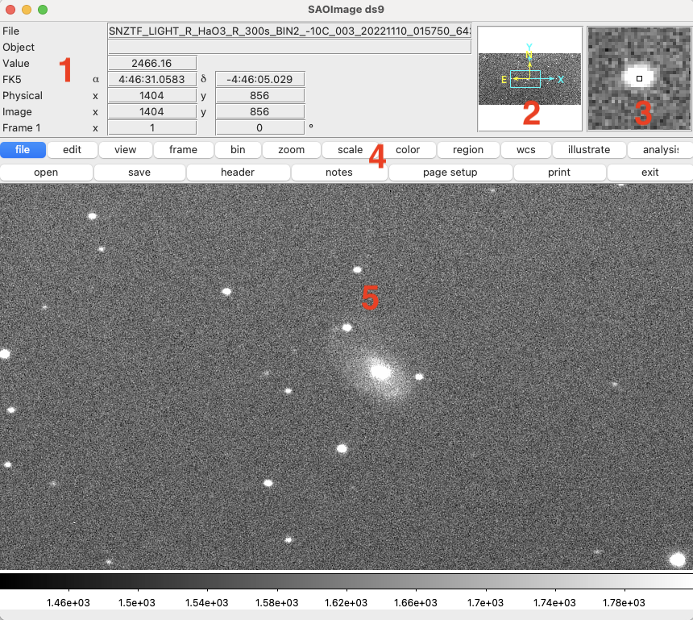Open the view button bar tab
This screenshot has width=693, height=620.
125,150
